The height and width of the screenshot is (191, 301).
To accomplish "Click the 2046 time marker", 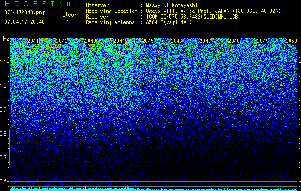I will point(177,41).
